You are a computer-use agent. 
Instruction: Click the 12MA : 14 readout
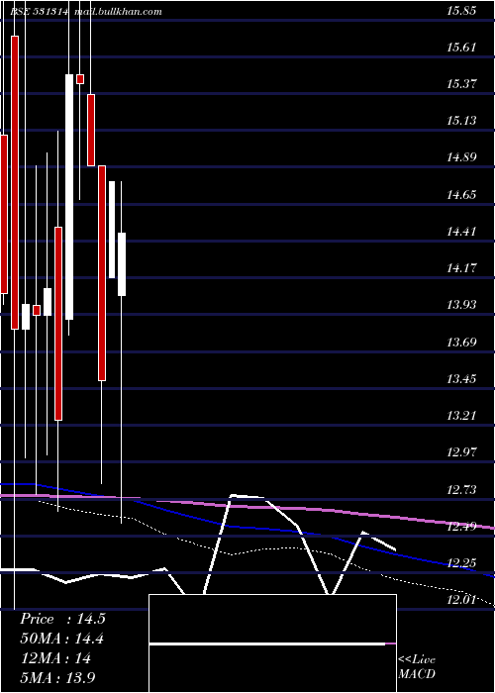pos(55,658)
